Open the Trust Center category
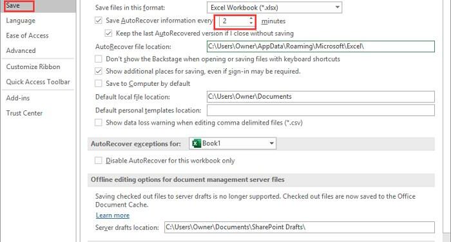Image resolution: width=451 pixels, height=242 pixels. point(24,113)
